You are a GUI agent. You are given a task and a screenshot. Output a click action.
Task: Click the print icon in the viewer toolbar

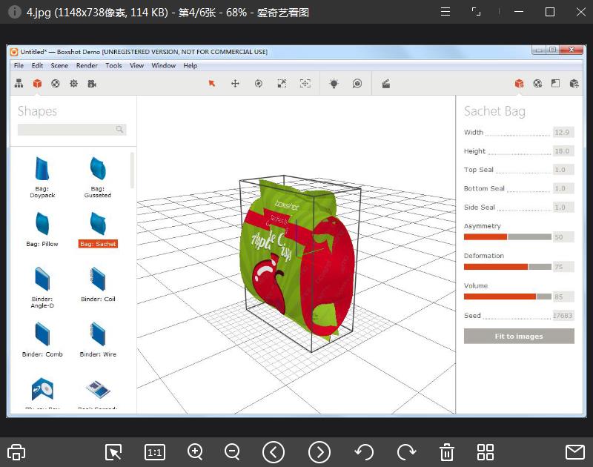point(16,452)
